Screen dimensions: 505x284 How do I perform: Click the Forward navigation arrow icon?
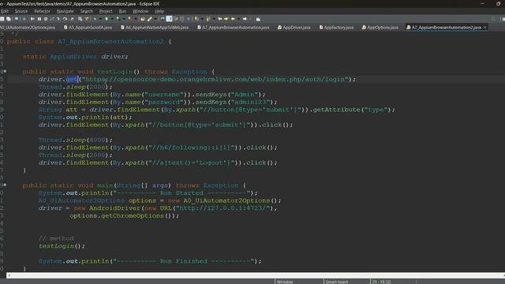[244, 19]
